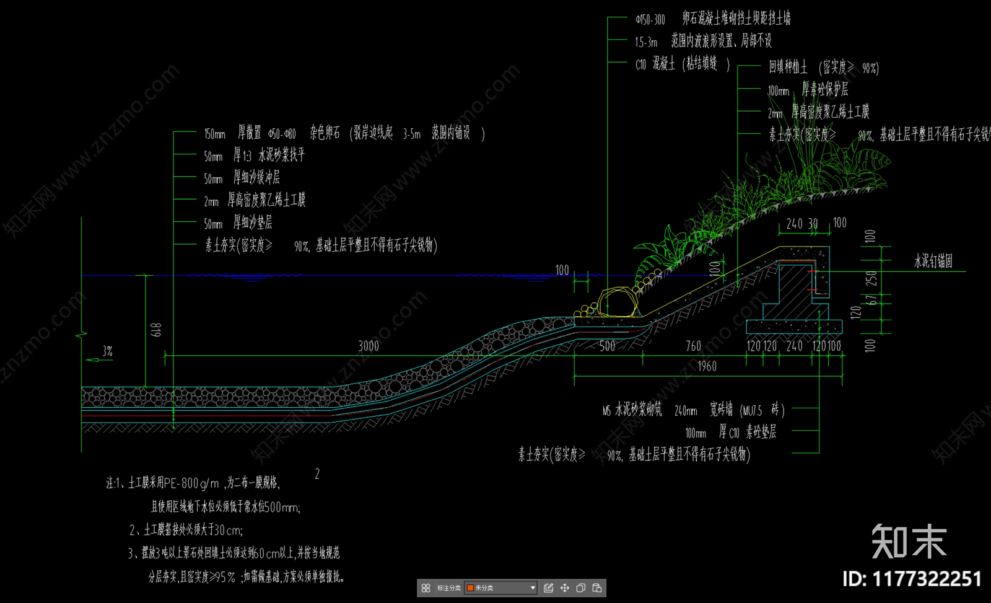Image resolution: width=991 pixels, height=603 pixels.
Task: Click the paste icon at the toolbar end
Action: click(x=596, y=588)
